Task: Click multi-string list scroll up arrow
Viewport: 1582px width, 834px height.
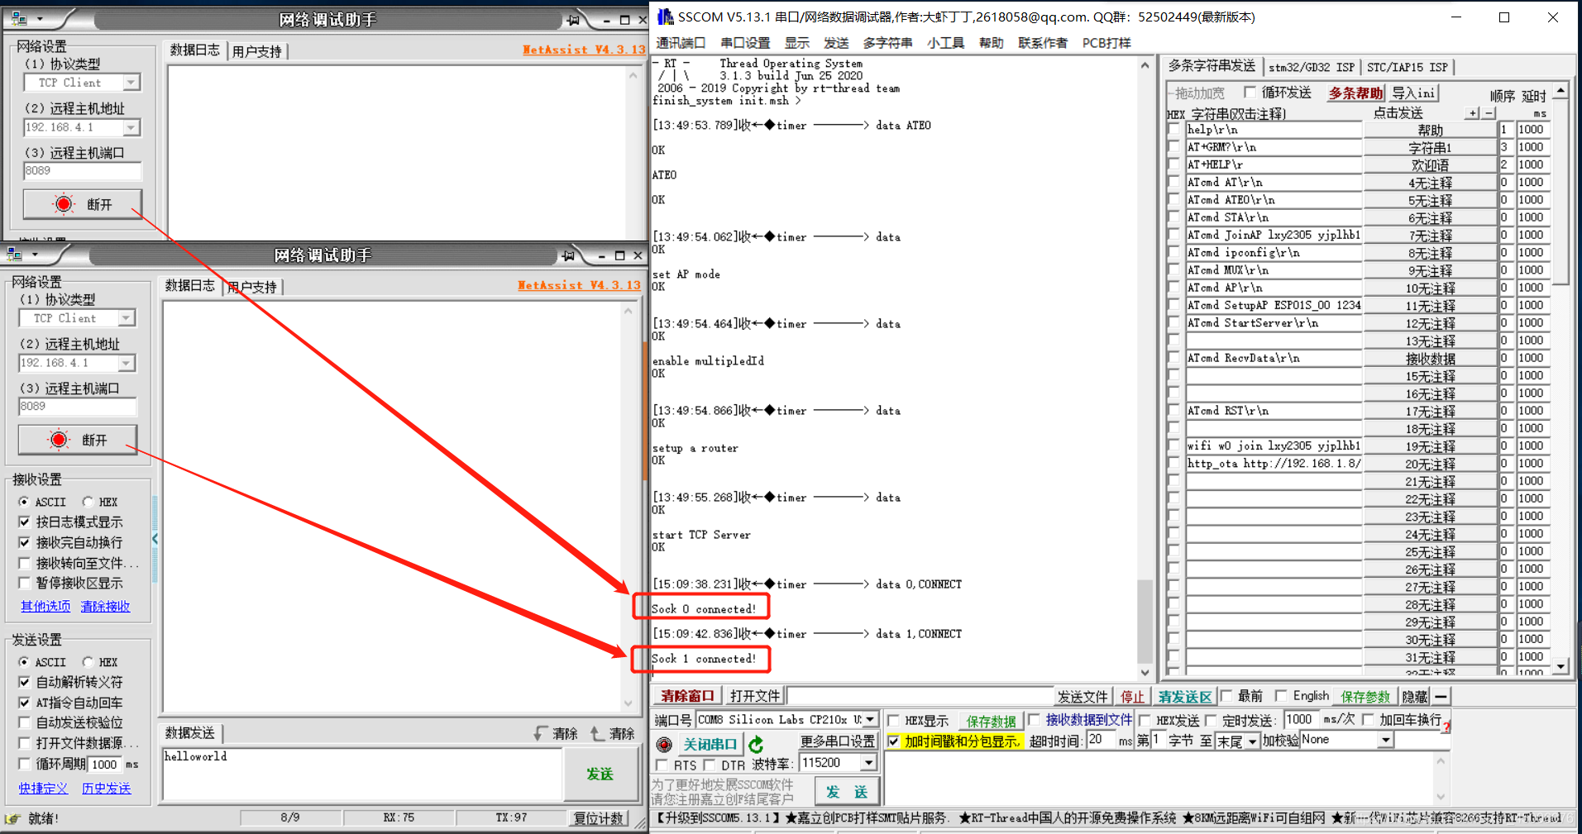Action: click(x=1560, y=89)
